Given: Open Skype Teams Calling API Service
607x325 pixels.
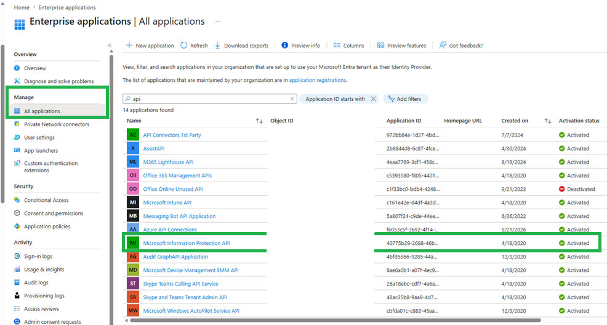Looking at the screenshot, I should point(180,284).
